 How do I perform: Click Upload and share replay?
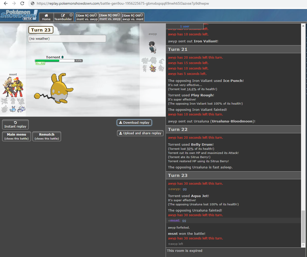click(140, 133)
